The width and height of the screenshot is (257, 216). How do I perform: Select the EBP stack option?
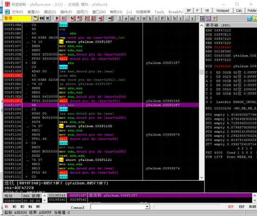coord(242,207)
